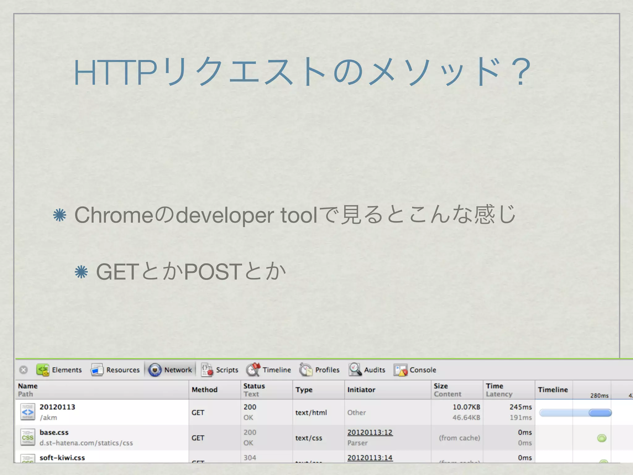Click the 10.07KB size value
This screenshot has height=475, width=633.
466,407
